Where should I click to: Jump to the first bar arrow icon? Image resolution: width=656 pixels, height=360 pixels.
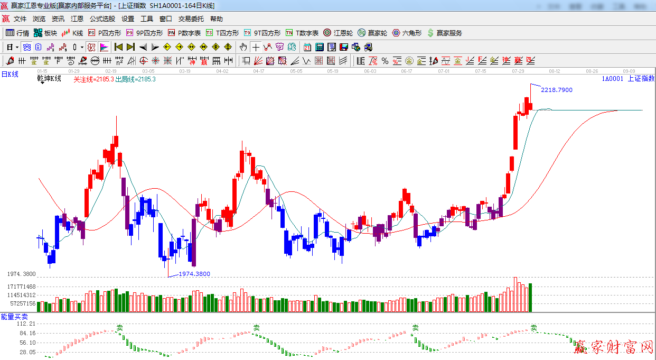pos(118,47)
